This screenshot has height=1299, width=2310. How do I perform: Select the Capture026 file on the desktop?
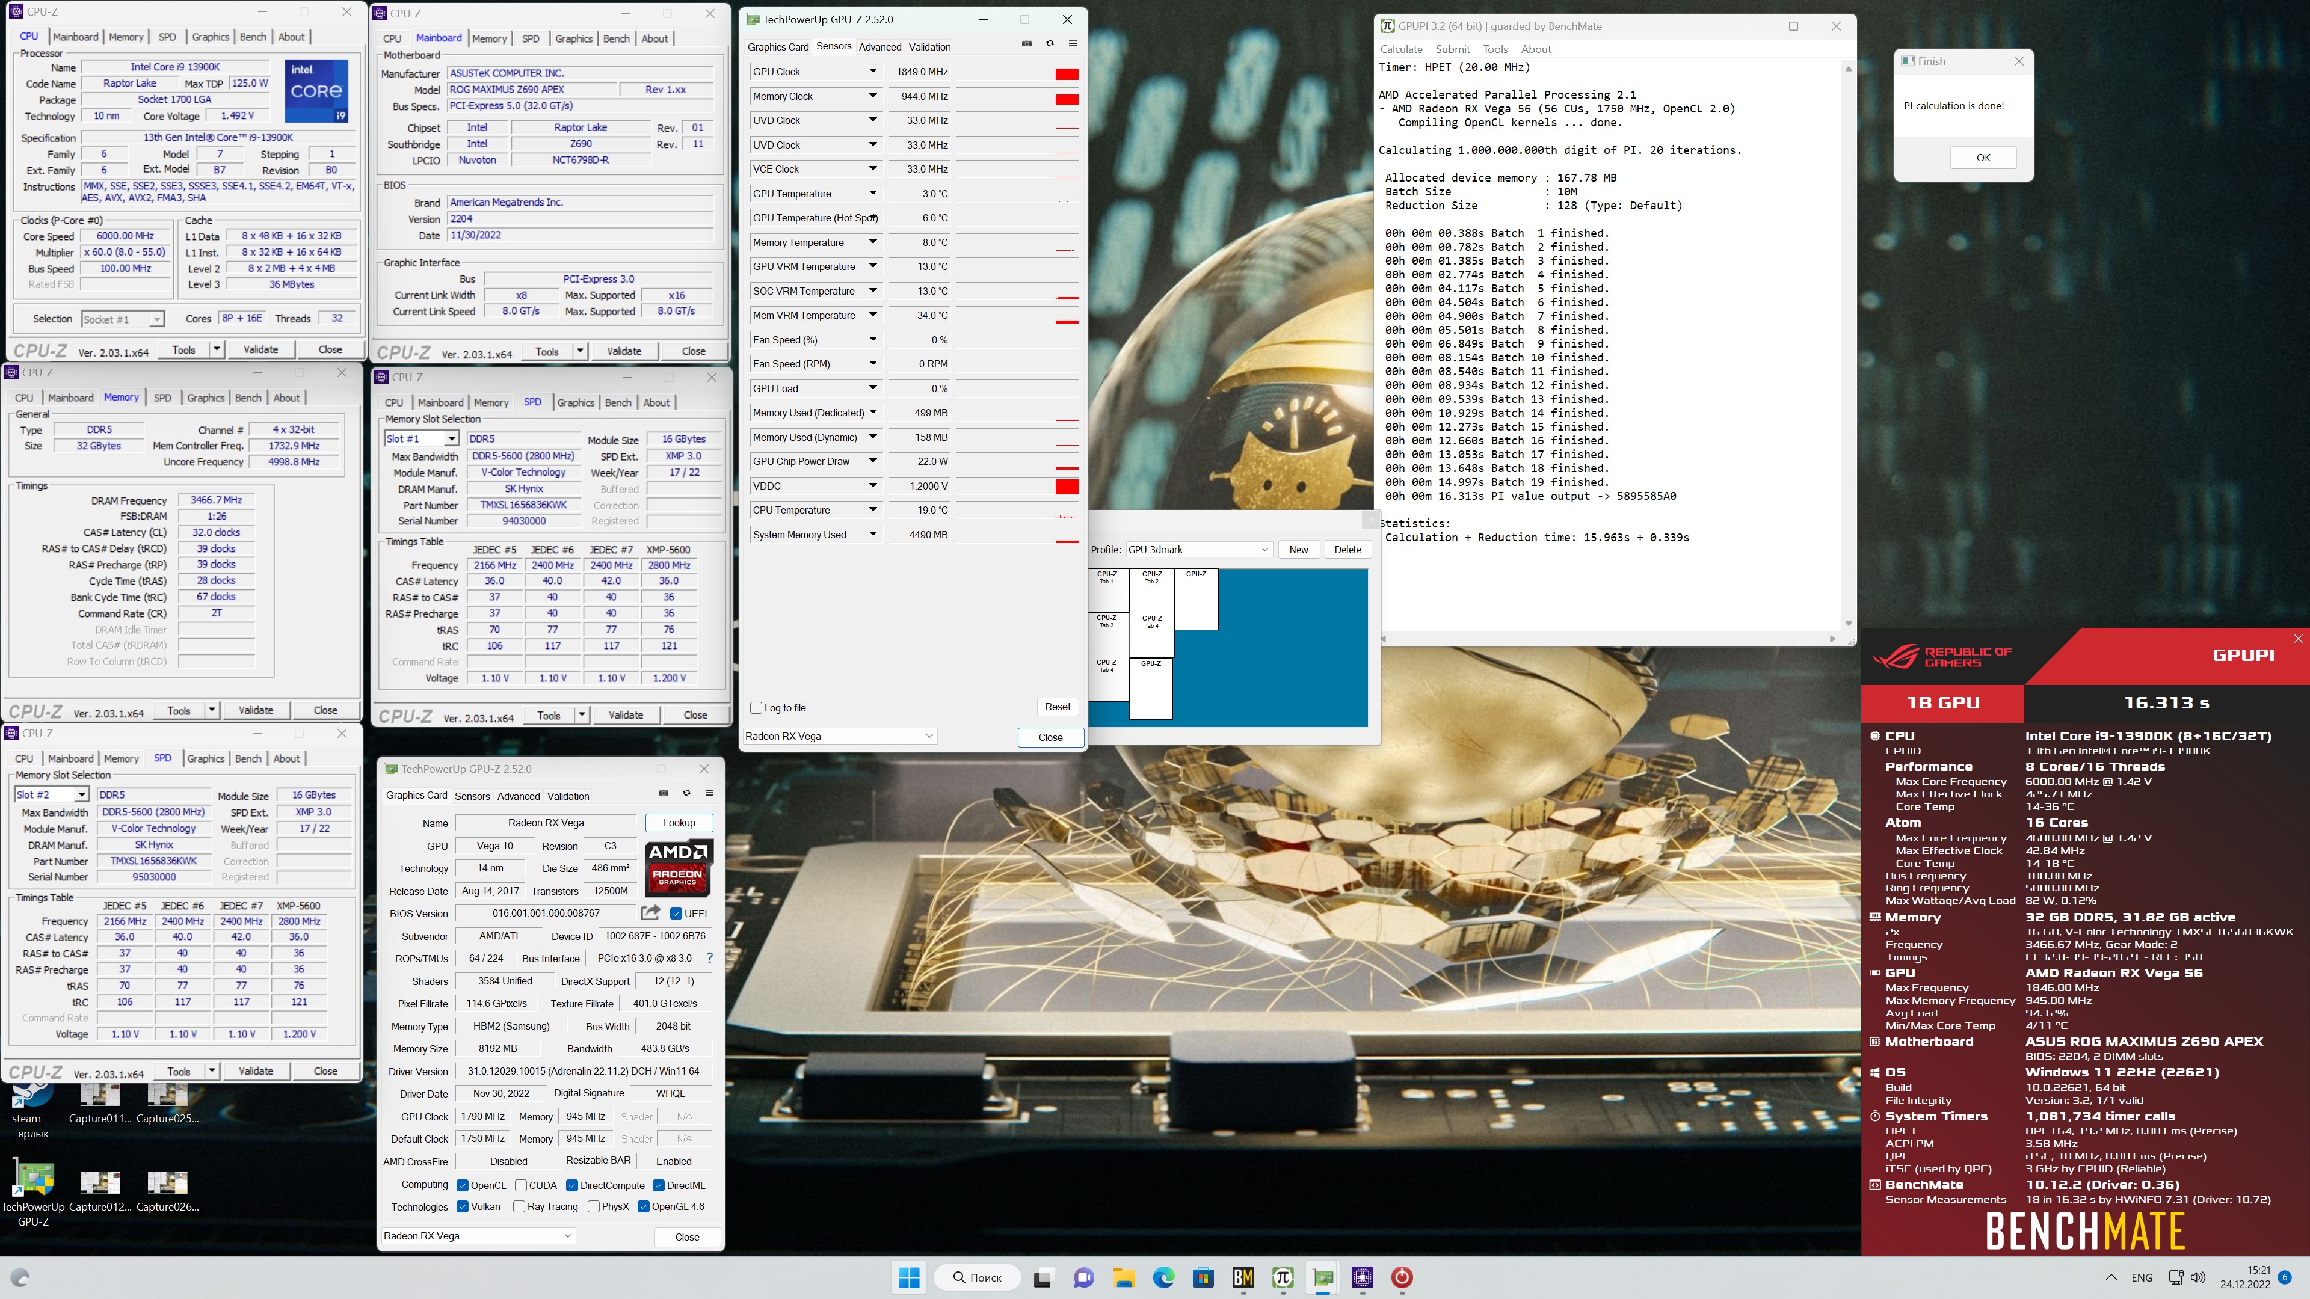[167, 1193]
